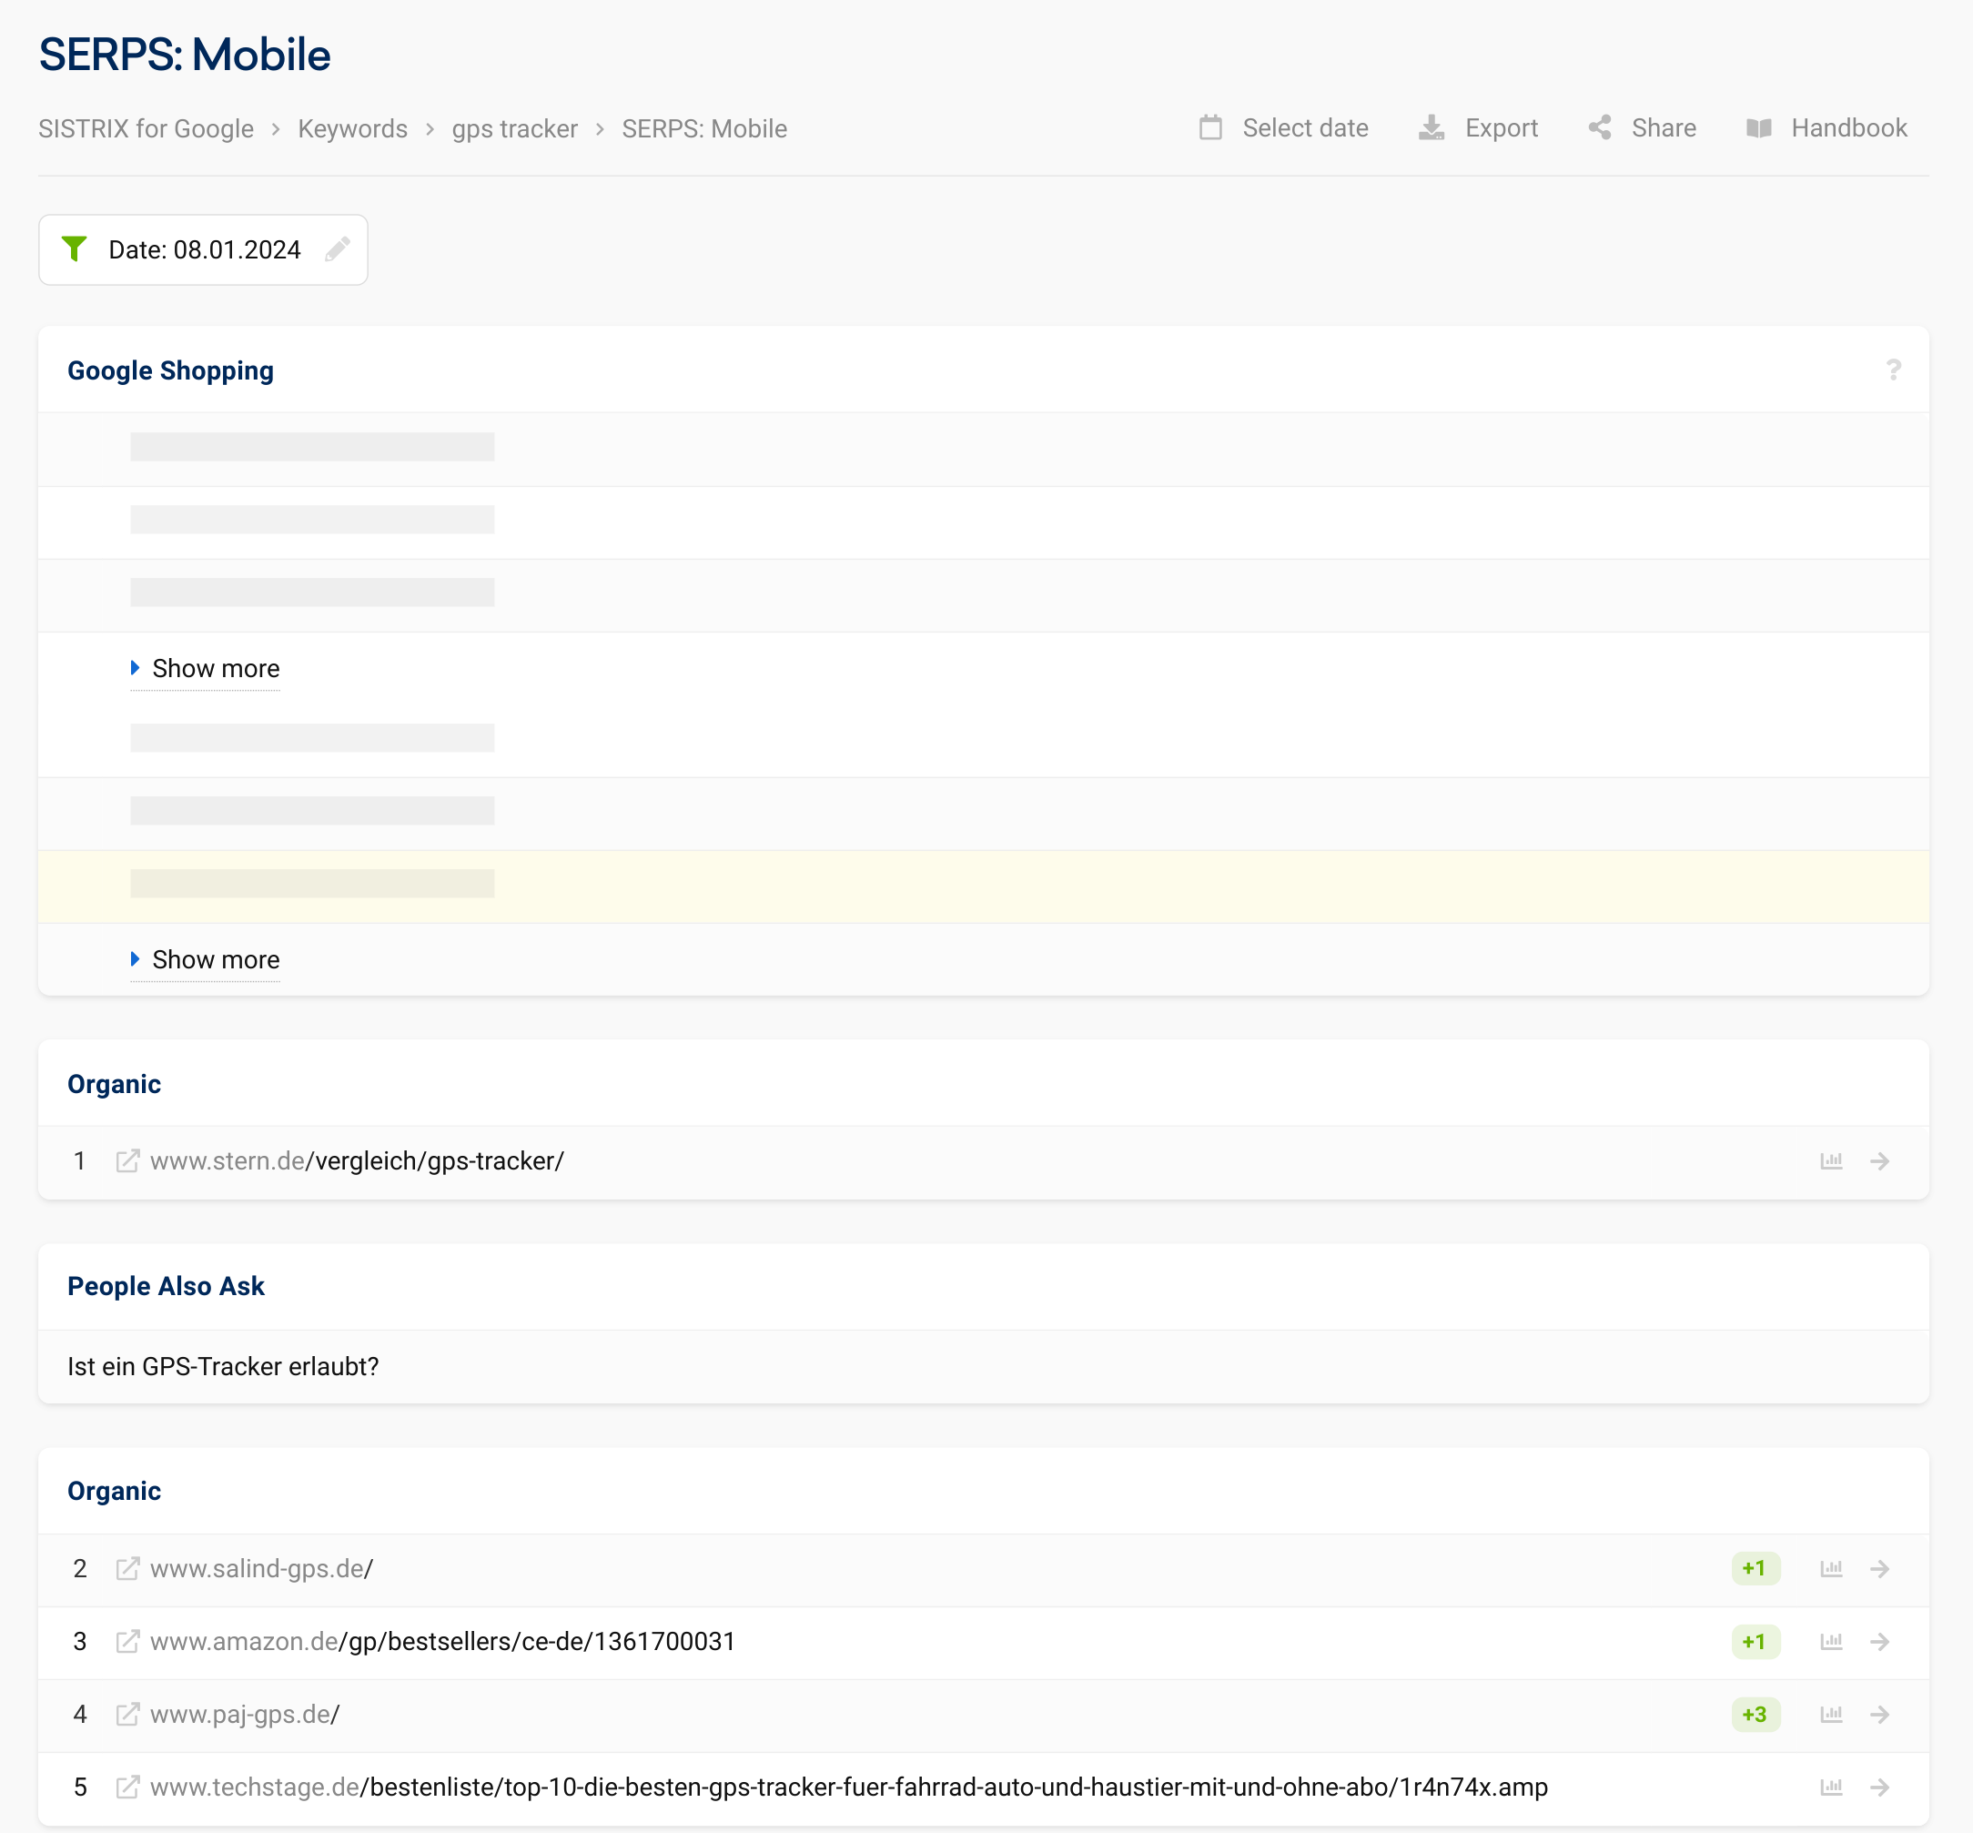
Task: Click arrow icon on stern.de row
Action: (1878, 1160)
